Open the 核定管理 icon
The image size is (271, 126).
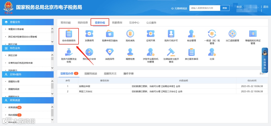pos(191,34)
